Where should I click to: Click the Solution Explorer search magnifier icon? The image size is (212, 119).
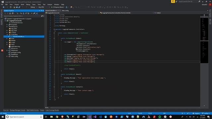42,16
